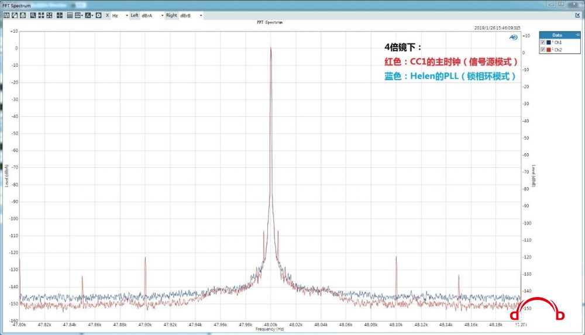Click the timestamp 2019/1/26 15:46:09.315
Screen dimensions: 585x335
[497, 28]
